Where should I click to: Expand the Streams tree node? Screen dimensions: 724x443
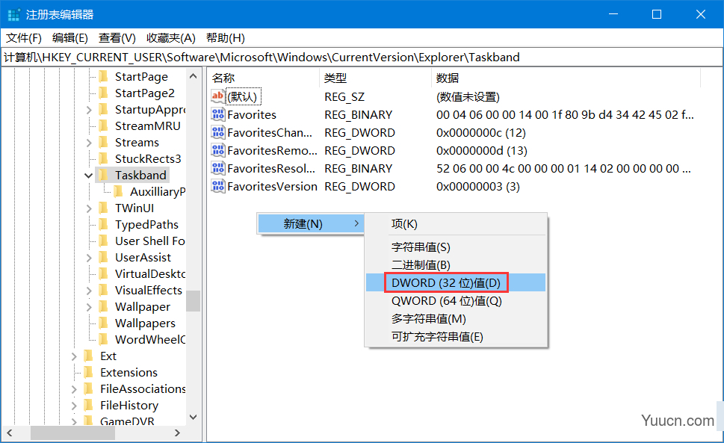coord(89,143)
